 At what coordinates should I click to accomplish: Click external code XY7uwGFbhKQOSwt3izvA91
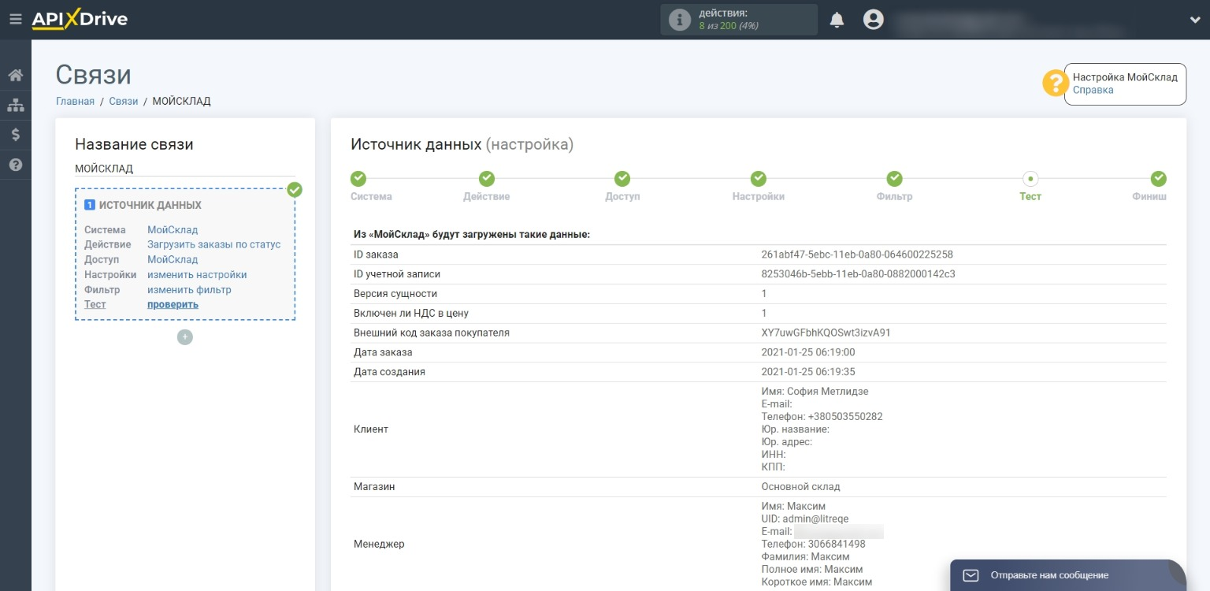click(826, 333)
